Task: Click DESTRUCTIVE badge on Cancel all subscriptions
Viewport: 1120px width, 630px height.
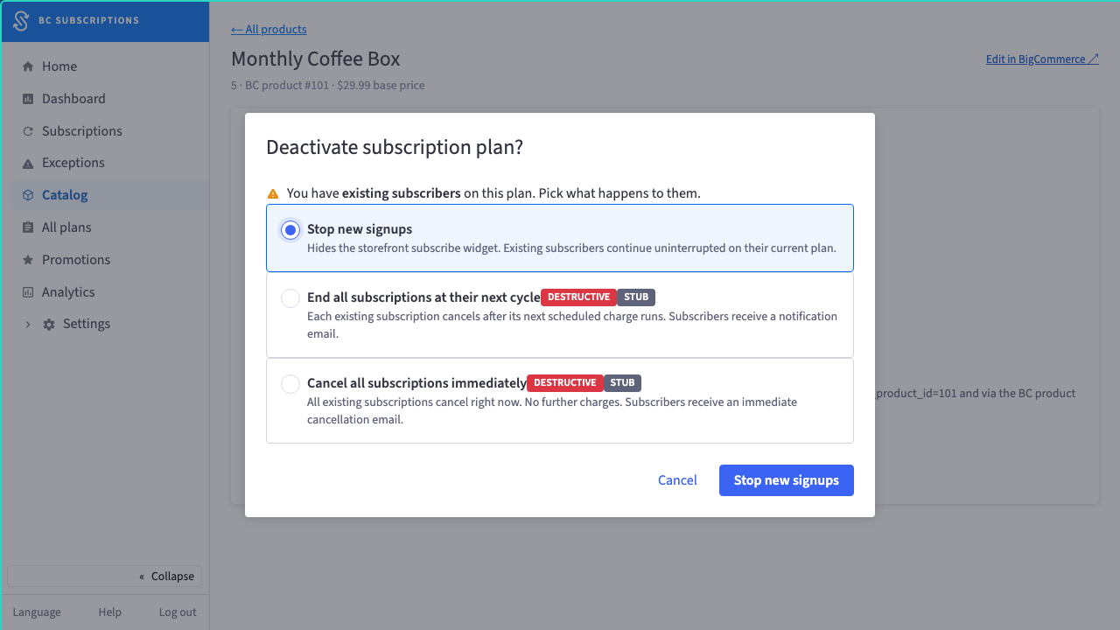Action: (x=565, y=383)
